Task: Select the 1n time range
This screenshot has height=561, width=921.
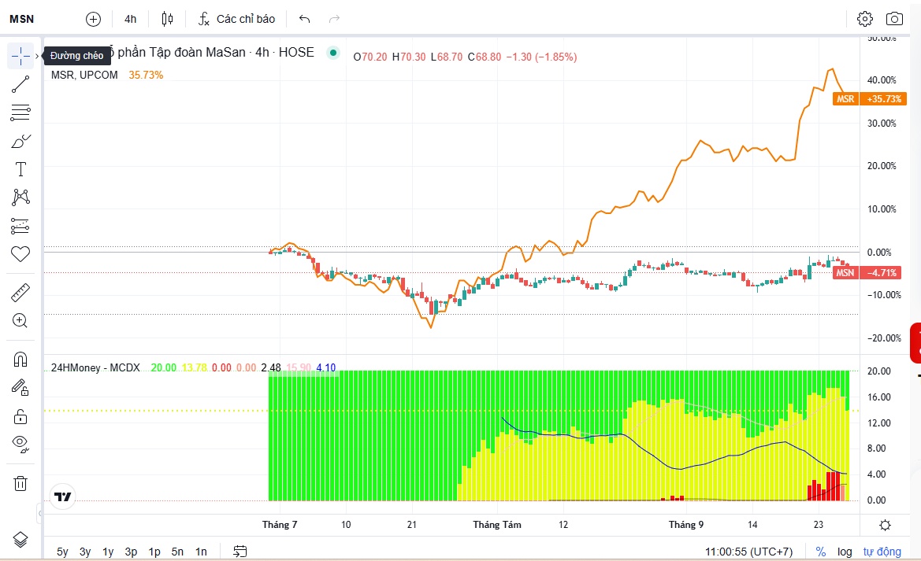Action: point(201,552)
